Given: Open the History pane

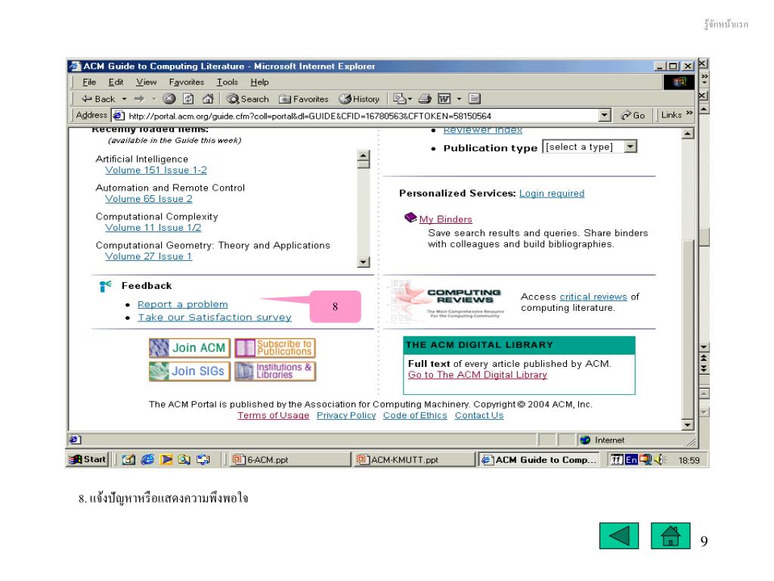Looking at the screenshot, I should click(359, 99).
